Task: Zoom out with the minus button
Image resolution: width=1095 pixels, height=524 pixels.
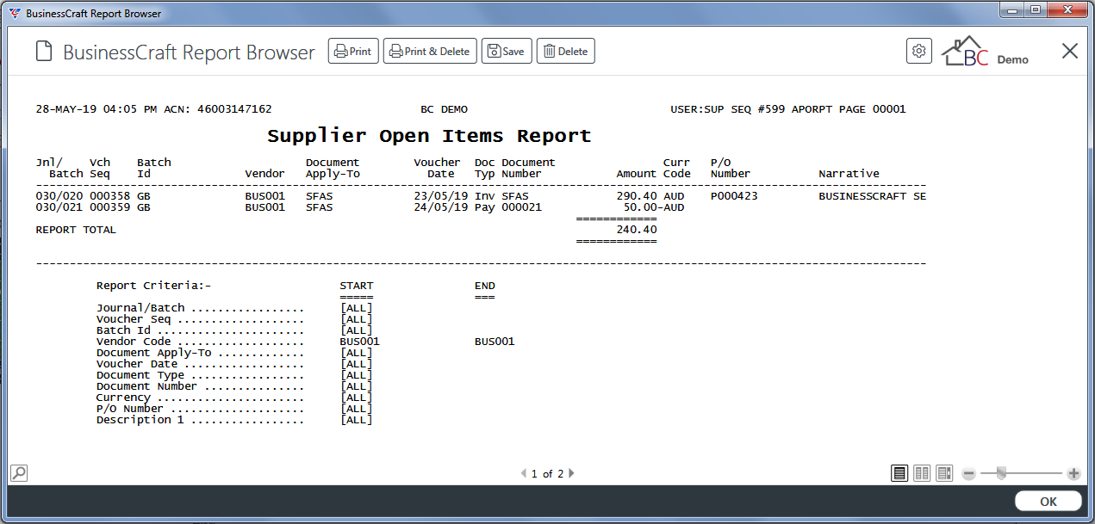Action: (x=968, y=473)
